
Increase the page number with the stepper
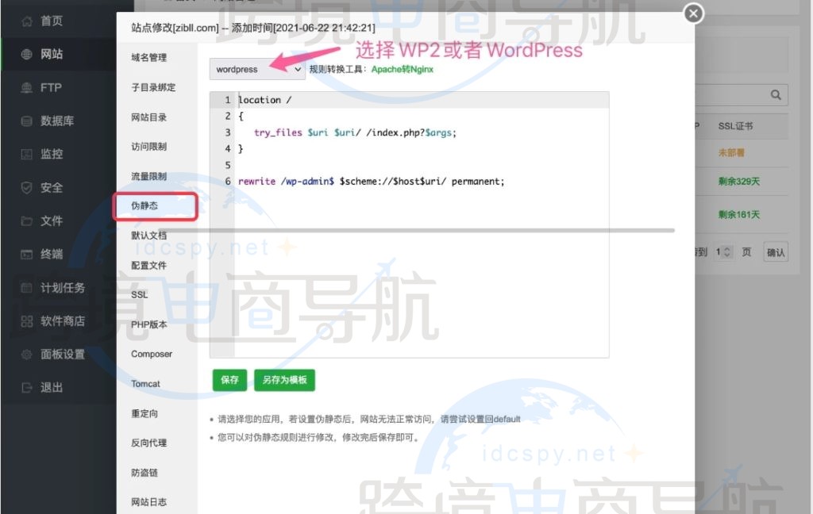click(x=728, y=248)
